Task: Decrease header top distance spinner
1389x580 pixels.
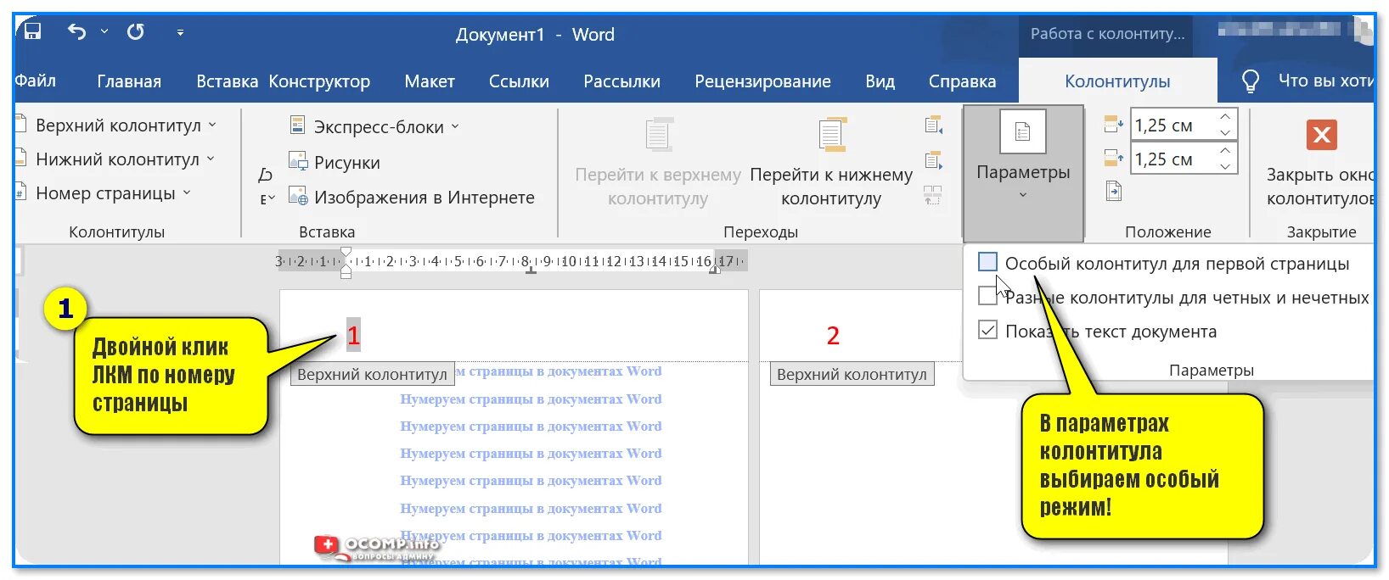Action: (1225, 132)
